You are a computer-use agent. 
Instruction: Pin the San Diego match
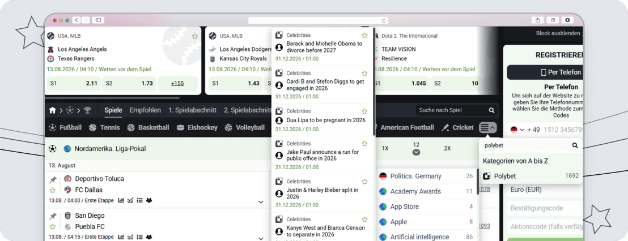[x=53, y=217]
